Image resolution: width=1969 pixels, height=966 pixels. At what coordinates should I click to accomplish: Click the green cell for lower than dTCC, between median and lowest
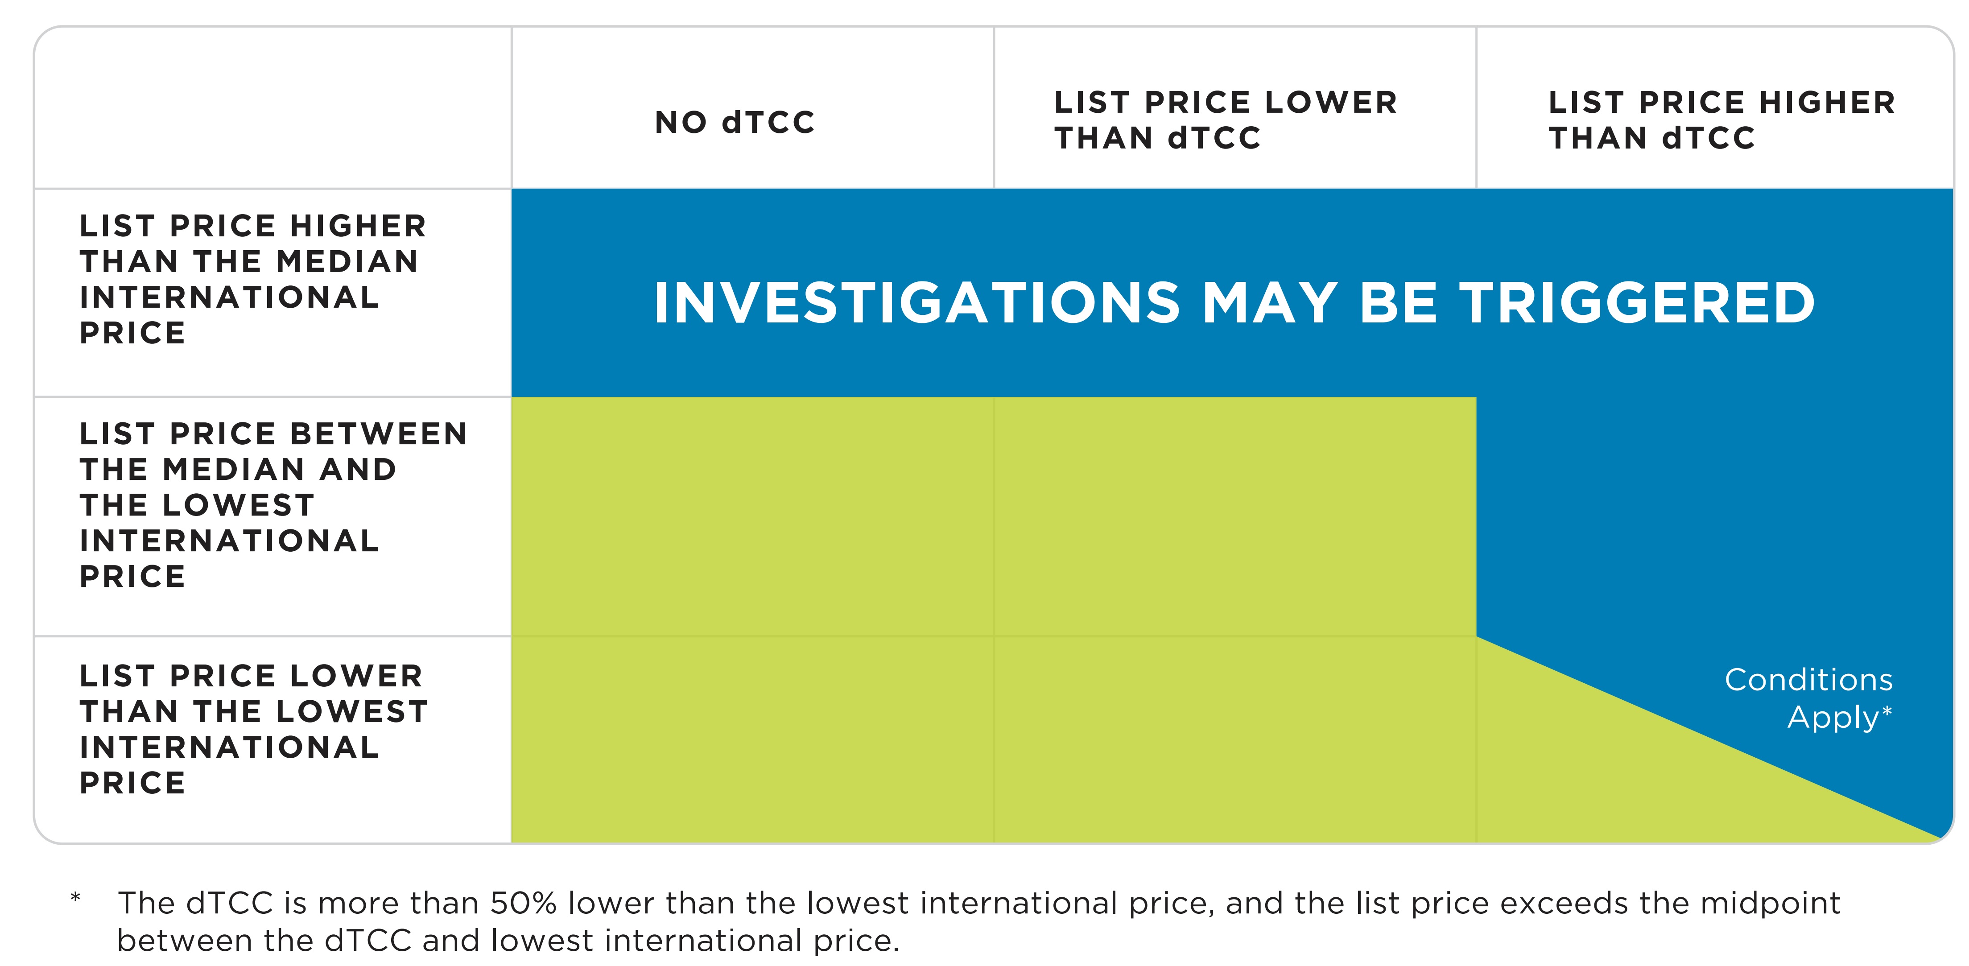click(x=1234, y=516)
